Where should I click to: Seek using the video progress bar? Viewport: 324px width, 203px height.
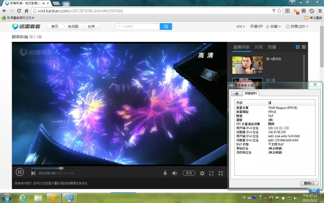[126, 168]
